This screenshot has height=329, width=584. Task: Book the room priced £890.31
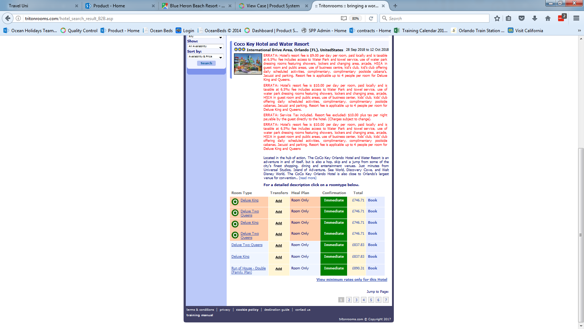click(372, 268)
